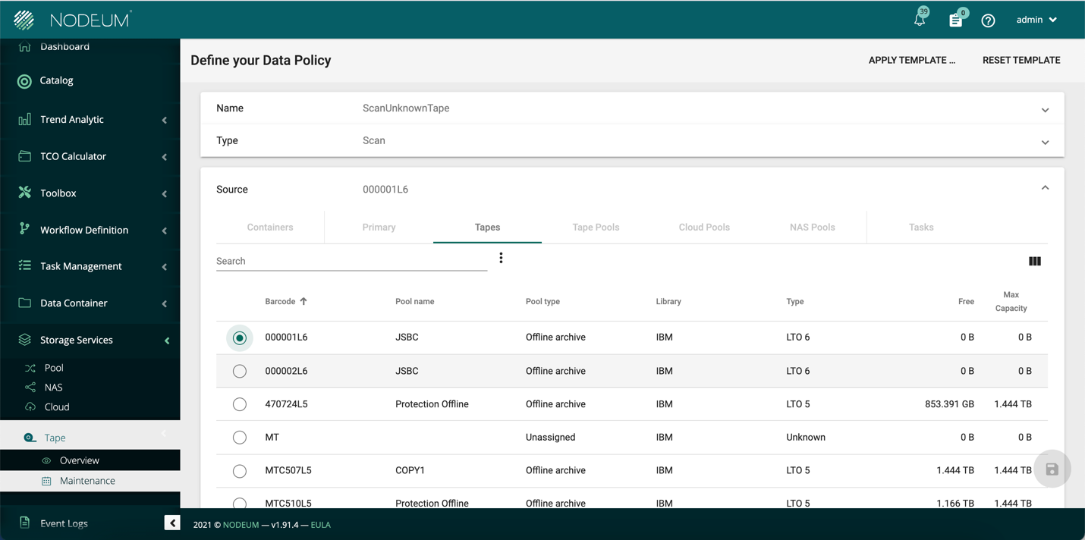Click the column layout icon
1085x540 pixels.
pyautogui.click(x=1034, y=261)
